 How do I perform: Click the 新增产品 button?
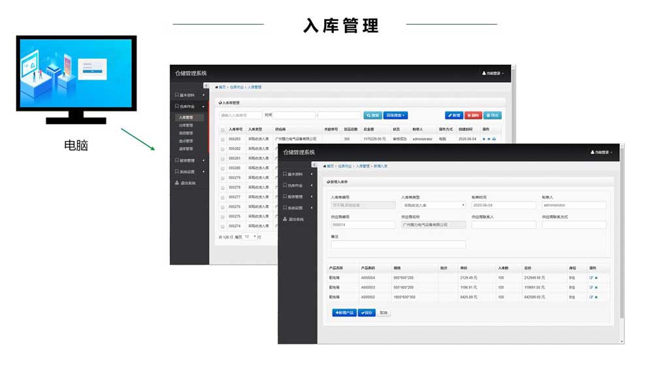click(x=344, y=313)
